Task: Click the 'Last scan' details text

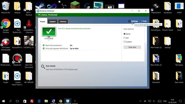Action: point(62,69)
